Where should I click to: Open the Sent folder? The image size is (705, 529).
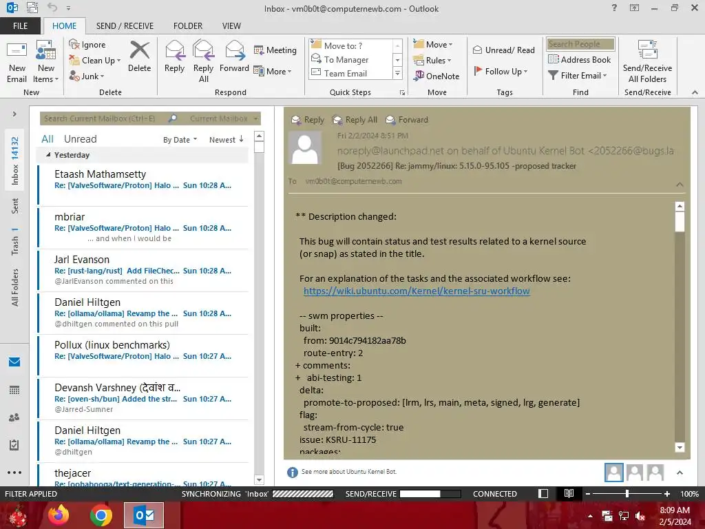click(x=15, y=205)
